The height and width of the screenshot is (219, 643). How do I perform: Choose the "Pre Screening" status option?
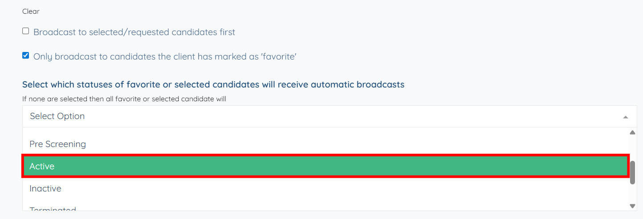pyautogui.click(x=57, y=144)
